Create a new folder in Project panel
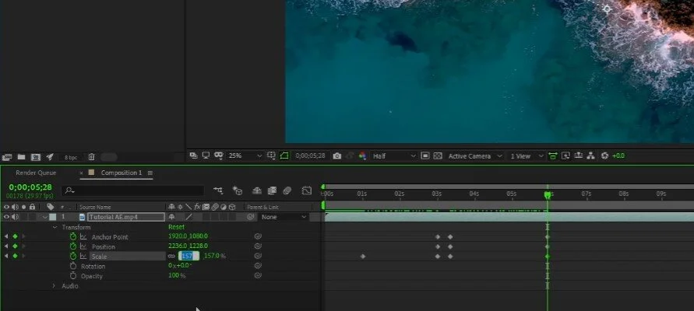Viewport: 694px width, 311px height. [21, 157]
